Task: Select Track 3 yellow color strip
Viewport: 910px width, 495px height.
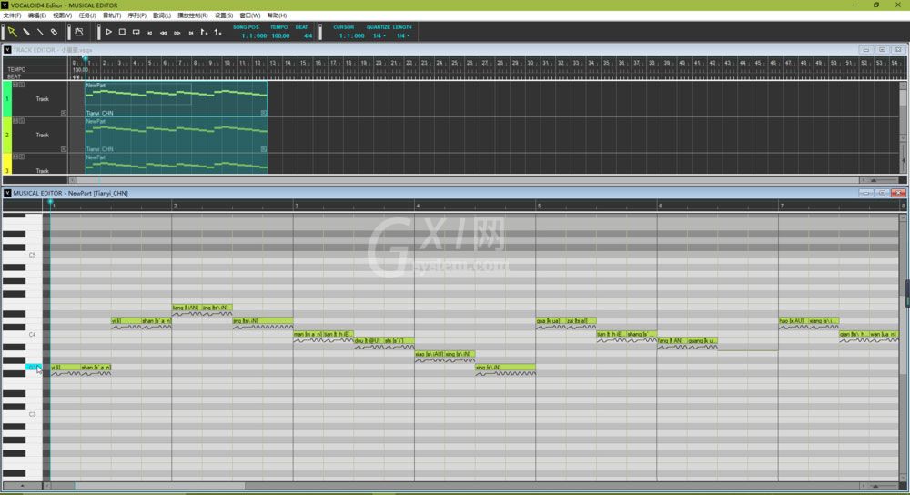Action: [7, 164]
